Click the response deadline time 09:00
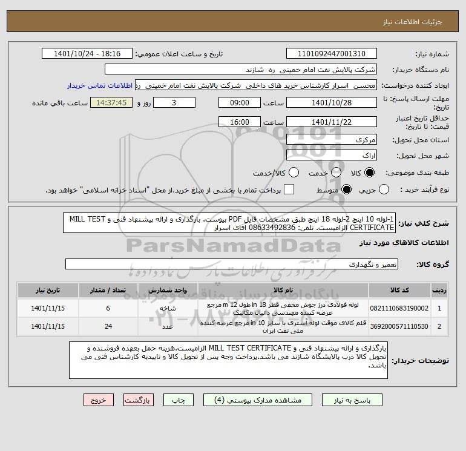This screenshot has height=451, width=466. click(x=240, y=102)
